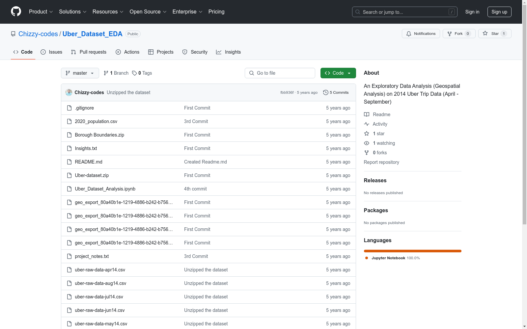Click the Sign in link
527x329 pixels.
tap(472, 12)
